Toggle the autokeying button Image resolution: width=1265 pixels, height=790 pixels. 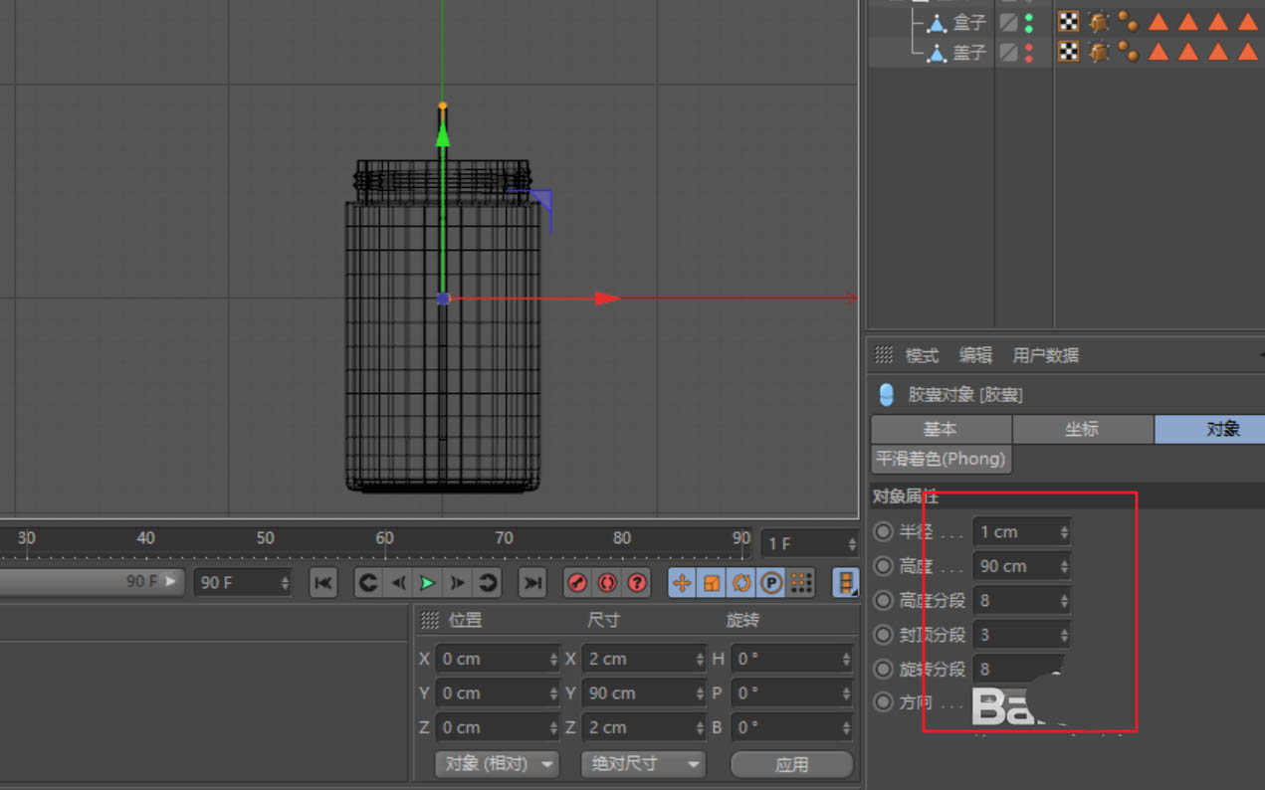[607, 583]
